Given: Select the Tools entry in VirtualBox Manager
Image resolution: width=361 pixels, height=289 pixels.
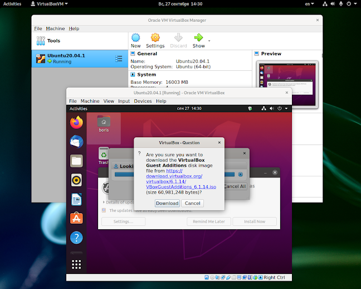Looking at the screenshot, I should pyautogui.click(x=80, y=41).
